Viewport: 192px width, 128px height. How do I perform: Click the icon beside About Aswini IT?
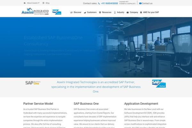[25, 3]
